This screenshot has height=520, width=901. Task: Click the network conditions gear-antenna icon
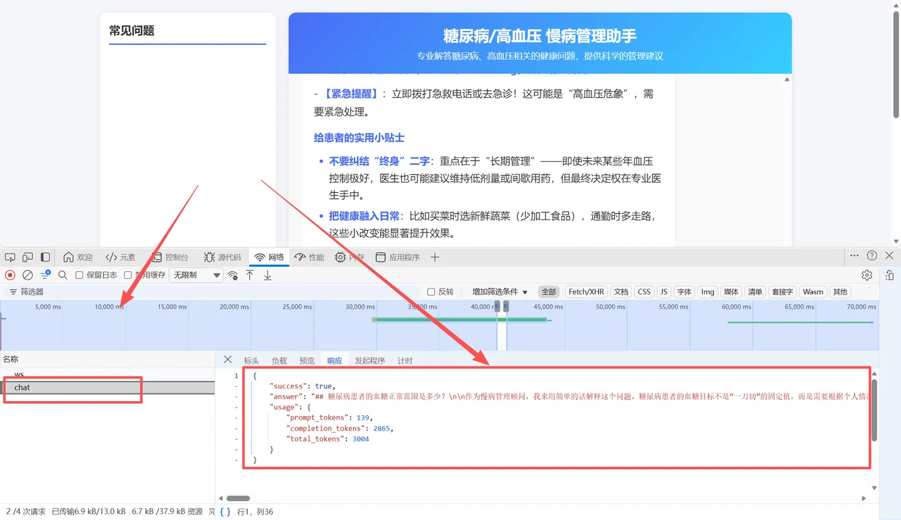pos(232,274)
